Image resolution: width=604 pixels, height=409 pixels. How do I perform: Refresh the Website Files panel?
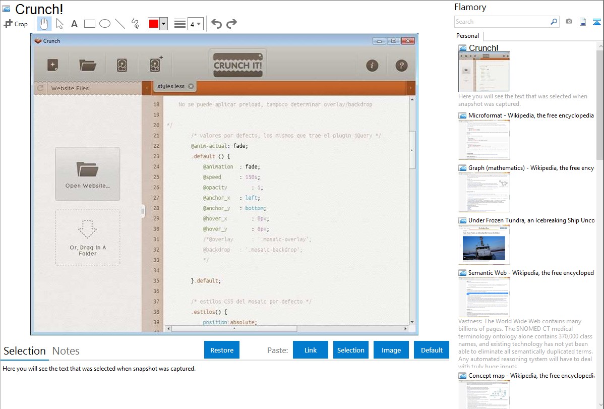40,88
